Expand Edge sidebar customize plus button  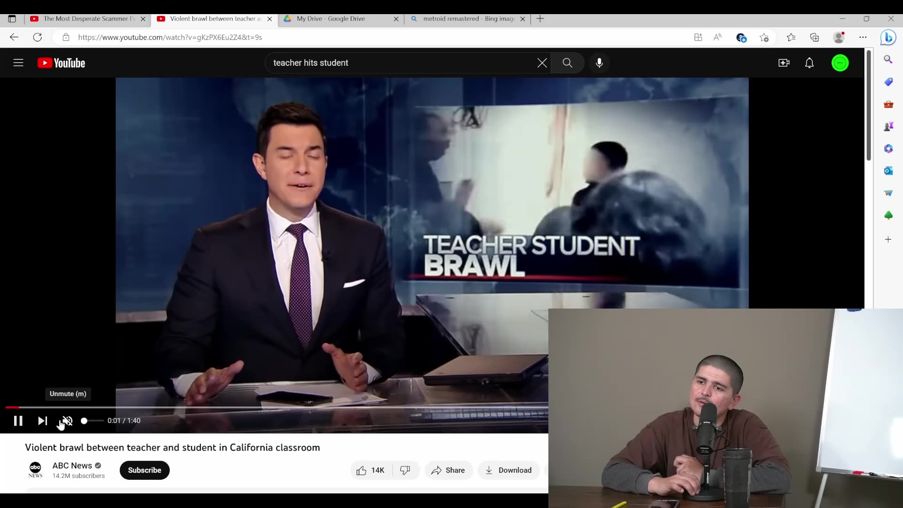tap(888, 239)
